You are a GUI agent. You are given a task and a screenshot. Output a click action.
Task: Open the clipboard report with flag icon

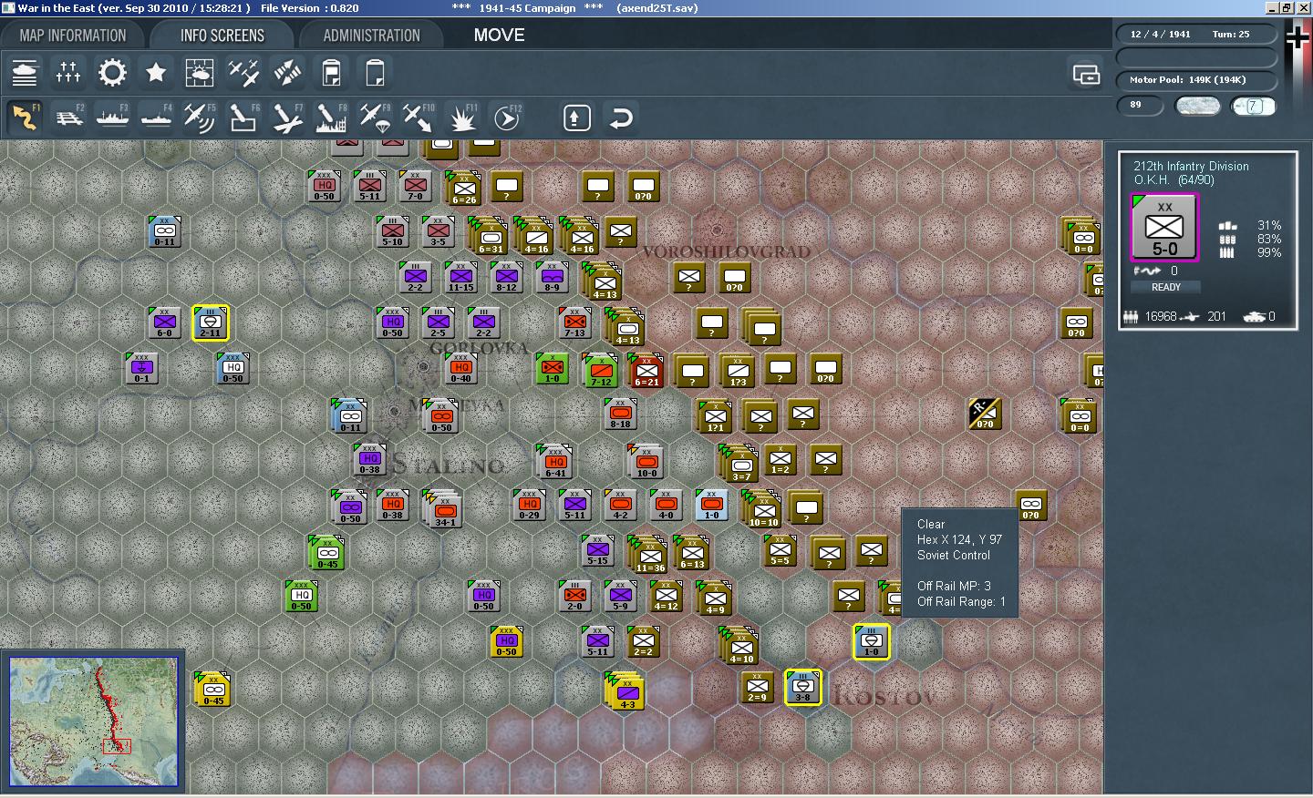pos(331,72)
